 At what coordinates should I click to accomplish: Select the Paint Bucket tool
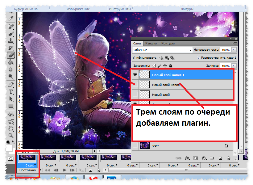coord(11,62)
